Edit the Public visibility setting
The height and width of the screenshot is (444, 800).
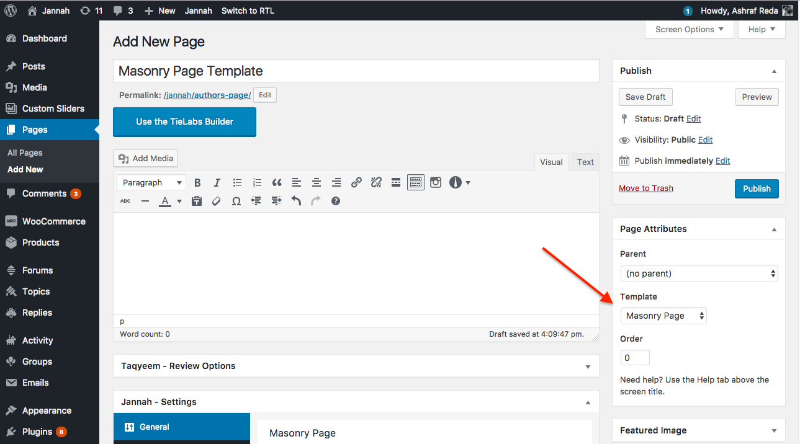[x=705, y=140]
